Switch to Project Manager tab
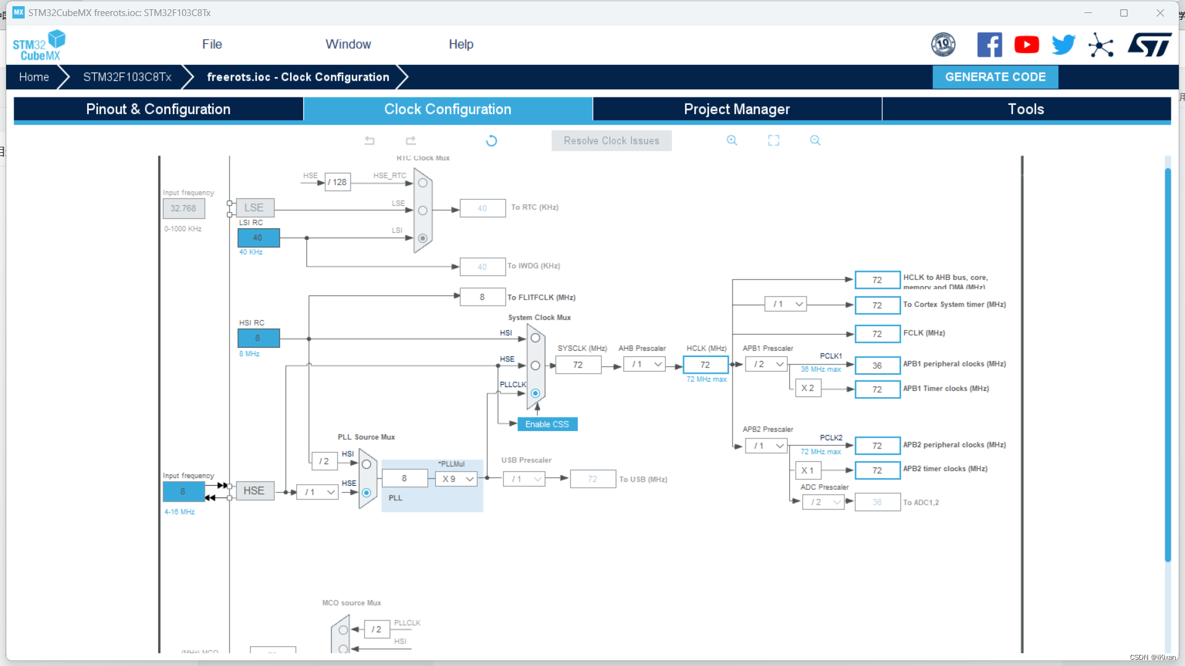1185x666 pixels. 737,109
